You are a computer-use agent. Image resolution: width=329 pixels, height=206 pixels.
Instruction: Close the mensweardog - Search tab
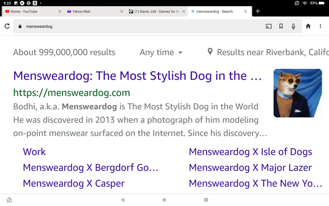[x=246, y=11]
